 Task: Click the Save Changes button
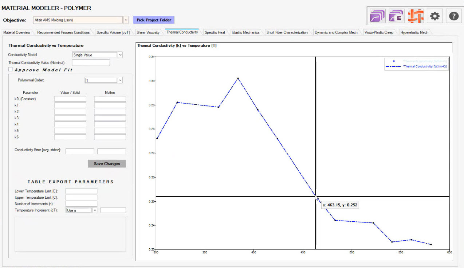pyautogui.click(x=107, y=164)
